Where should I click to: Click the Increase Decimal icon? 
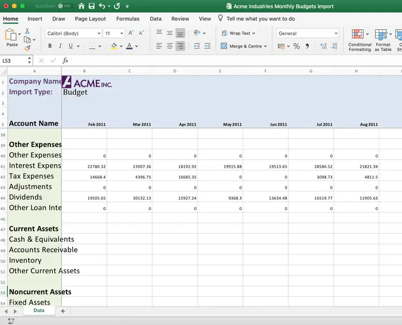click(x=323, y=46)
